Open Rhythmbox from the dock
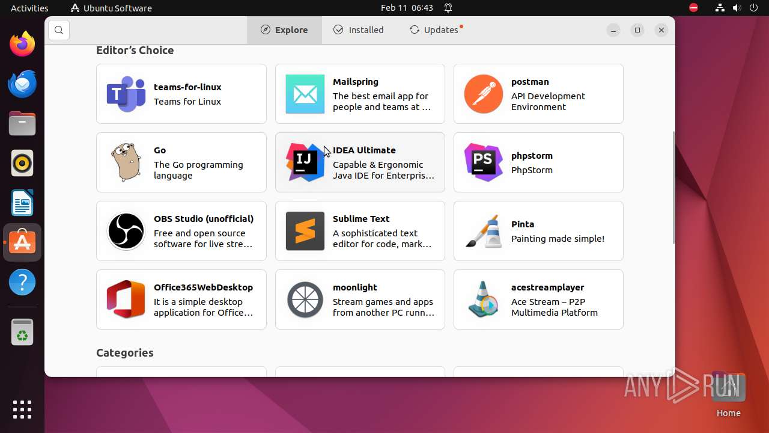Screen dimensions: 769x433 coord(22,163)
